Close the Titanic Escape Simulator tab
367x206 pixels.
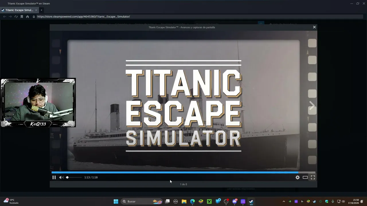point(36,10)
